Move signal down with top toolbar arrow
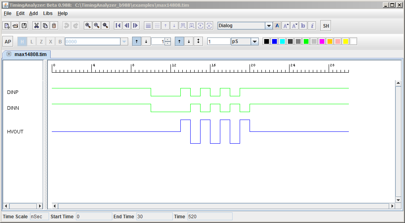 tap(174, 26)
